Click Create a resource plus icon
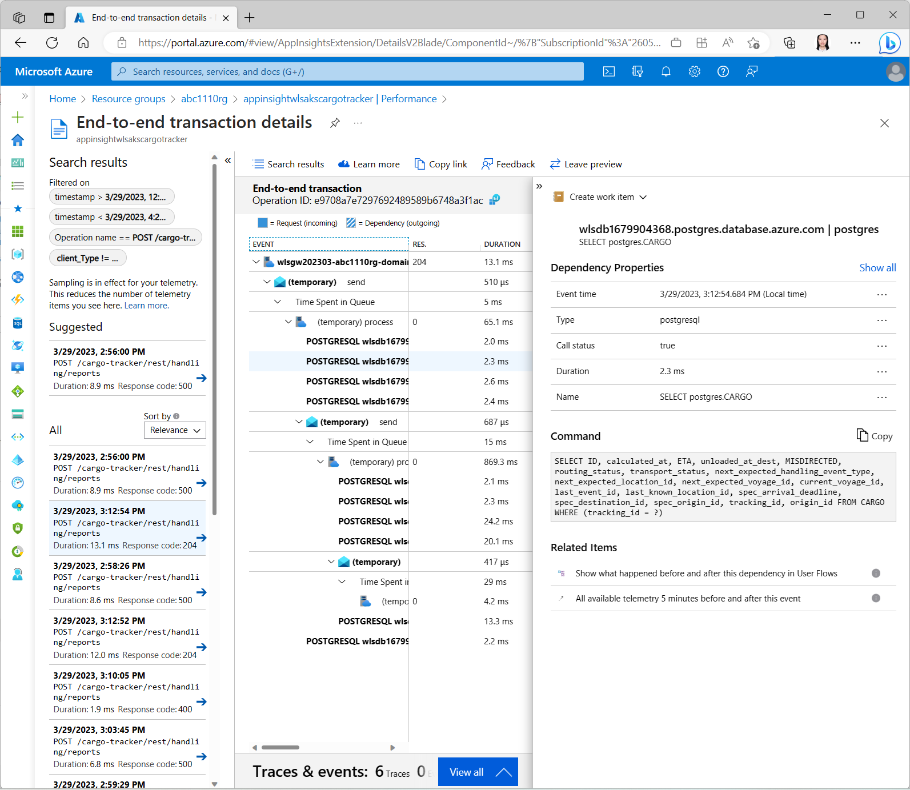Viewport: 910px width, 790px height. click(x=18, y=117)
